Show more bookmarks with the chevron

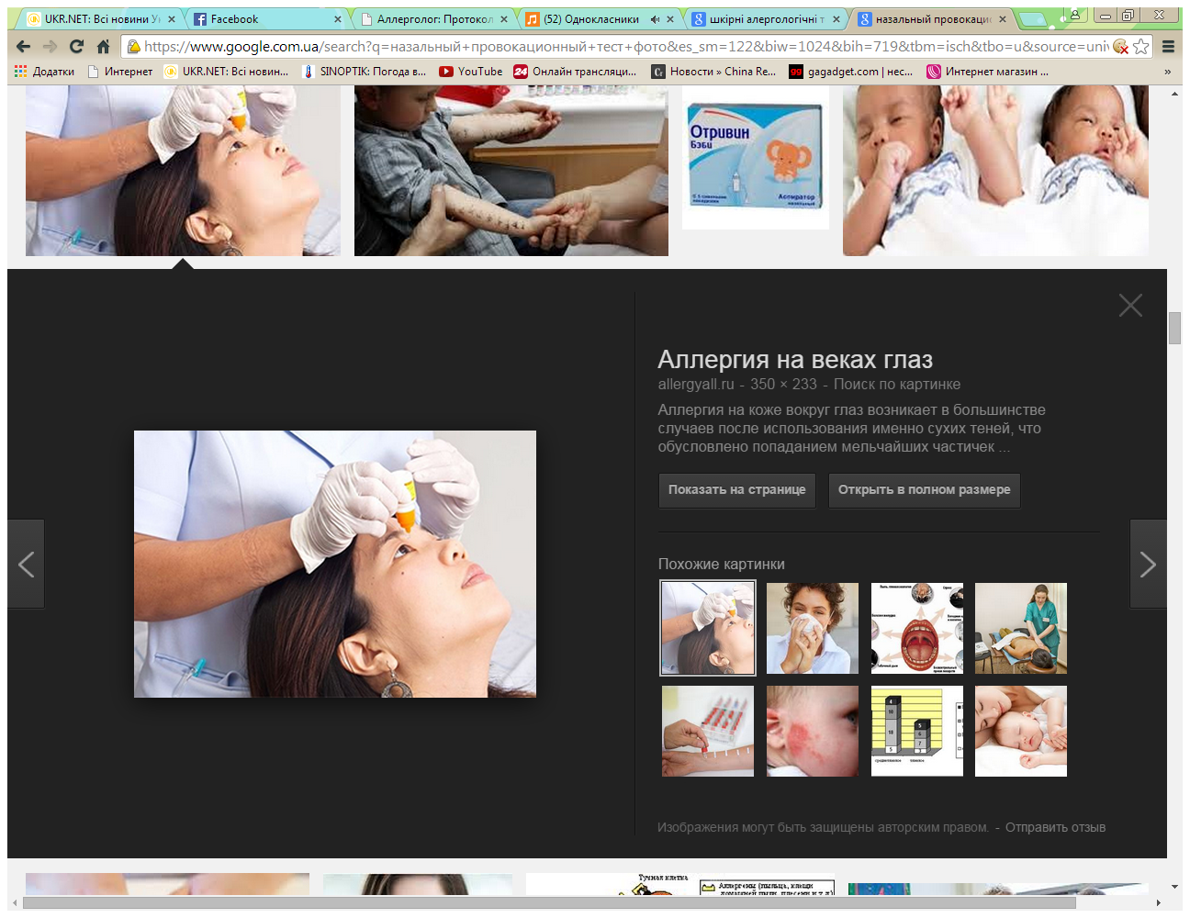coord(1167,72)
